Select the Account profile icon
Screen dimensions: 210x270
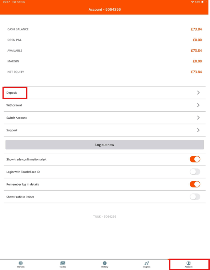coord(189,263)
